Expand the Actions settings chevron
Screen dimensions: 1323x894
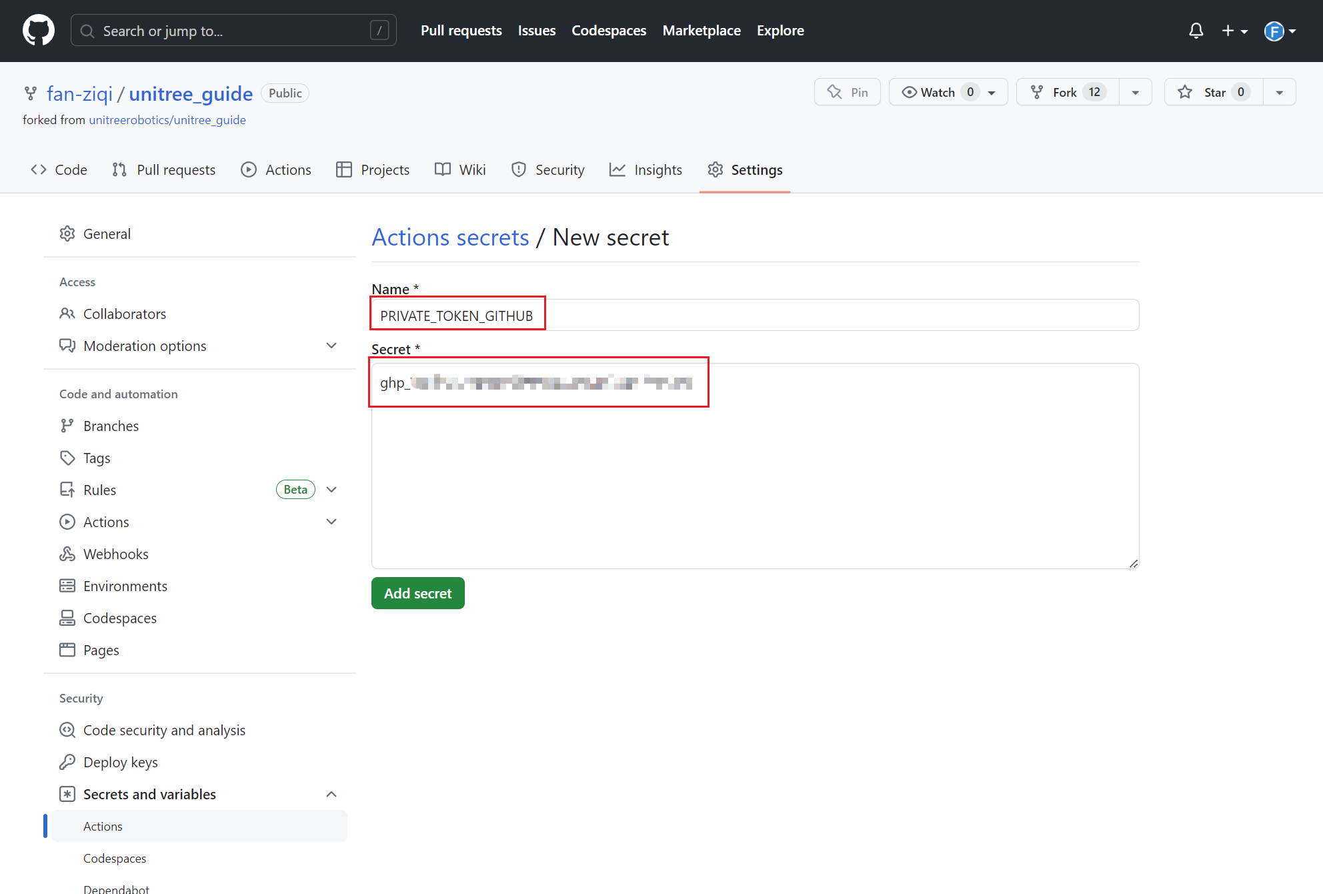[331, 522]
